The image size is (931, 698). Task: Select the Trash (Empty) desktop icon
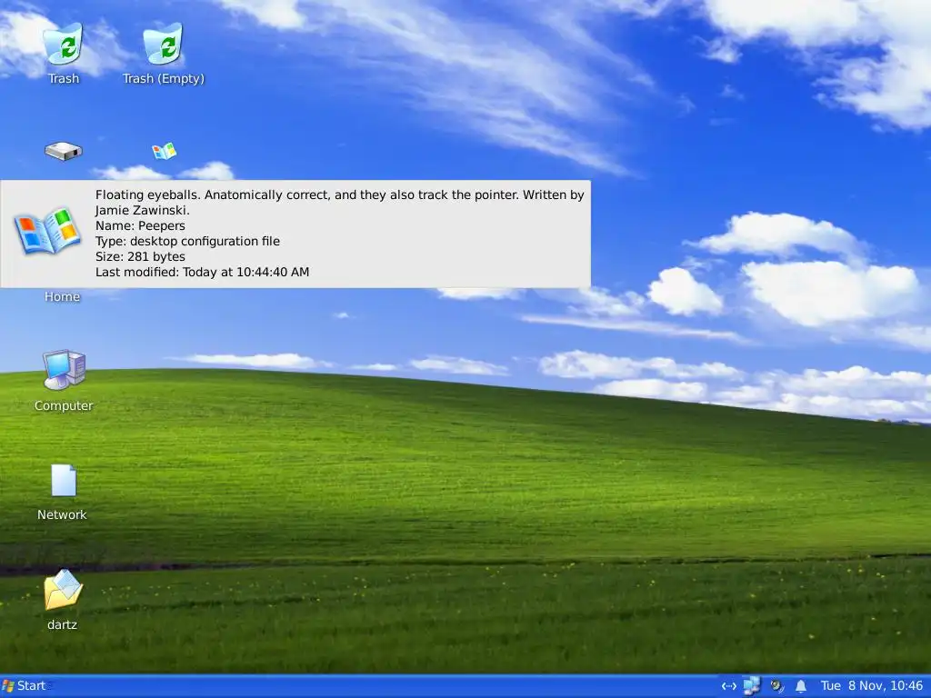coord(164,44)
